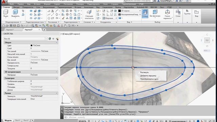Screen dimensions: 217x122
Task: Open the Секущая плоскость section plane tool
Action: tap(89, 14)
